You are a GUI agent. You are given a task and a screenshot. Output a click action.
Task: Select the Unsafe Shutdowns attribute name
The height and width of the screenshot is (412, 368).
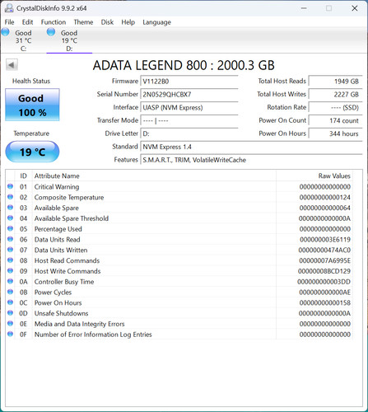(x=61, y=313)
